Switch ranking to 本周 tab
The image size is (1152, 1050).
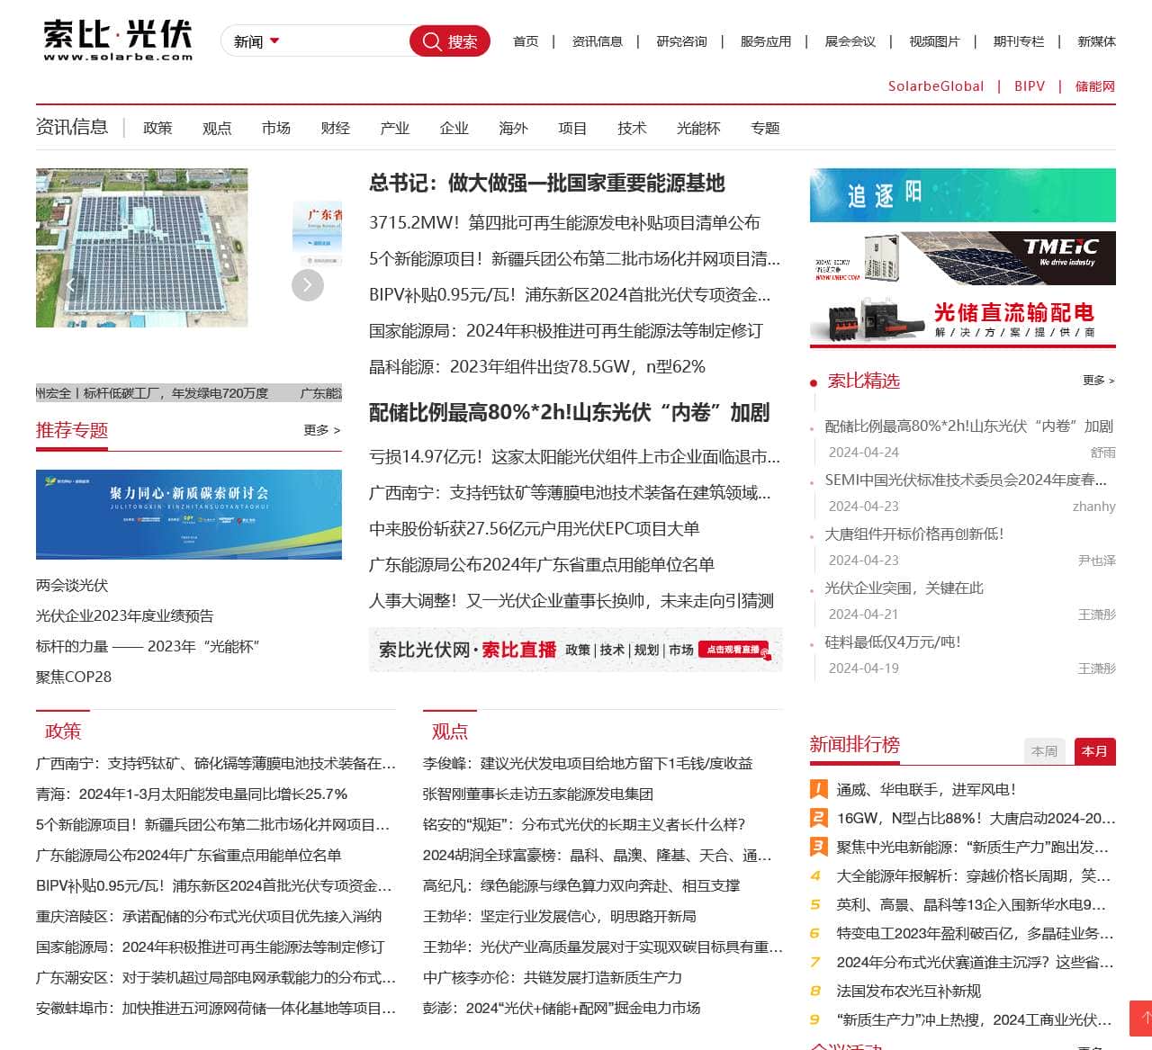coord(1045,751)
